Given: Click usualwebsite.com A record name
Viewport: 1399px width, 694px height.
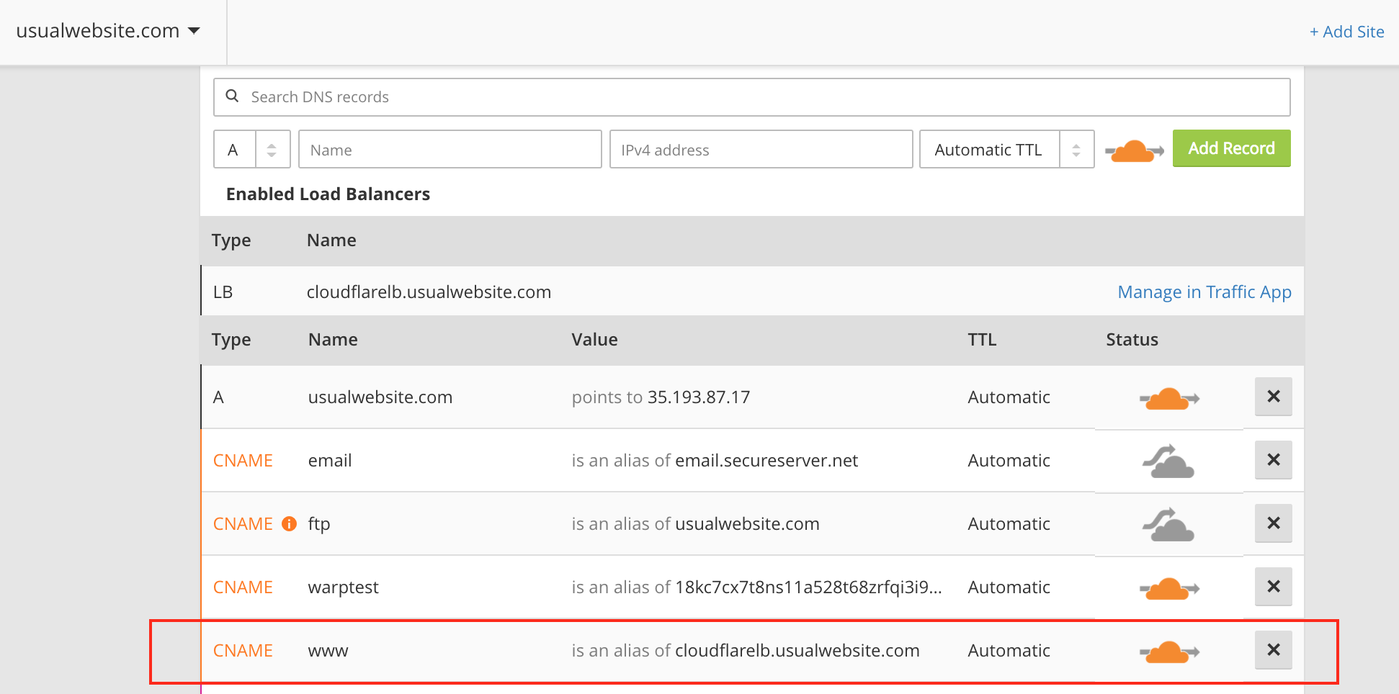Looking at the screenshot, I should pos(380,397).
